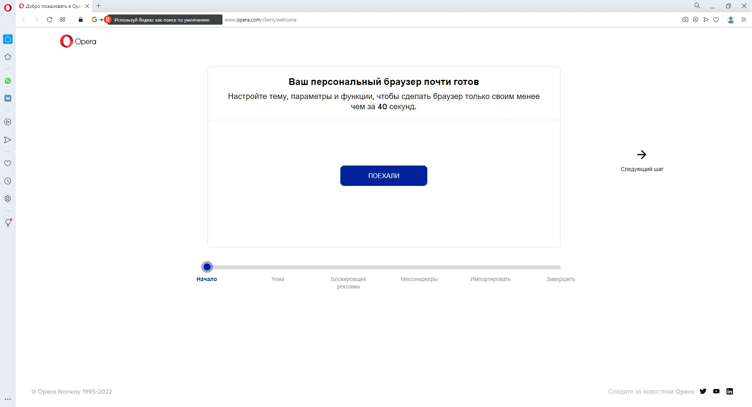752x407 pixels.
Task: Open the Opera main menu
Action: (8, 7)
